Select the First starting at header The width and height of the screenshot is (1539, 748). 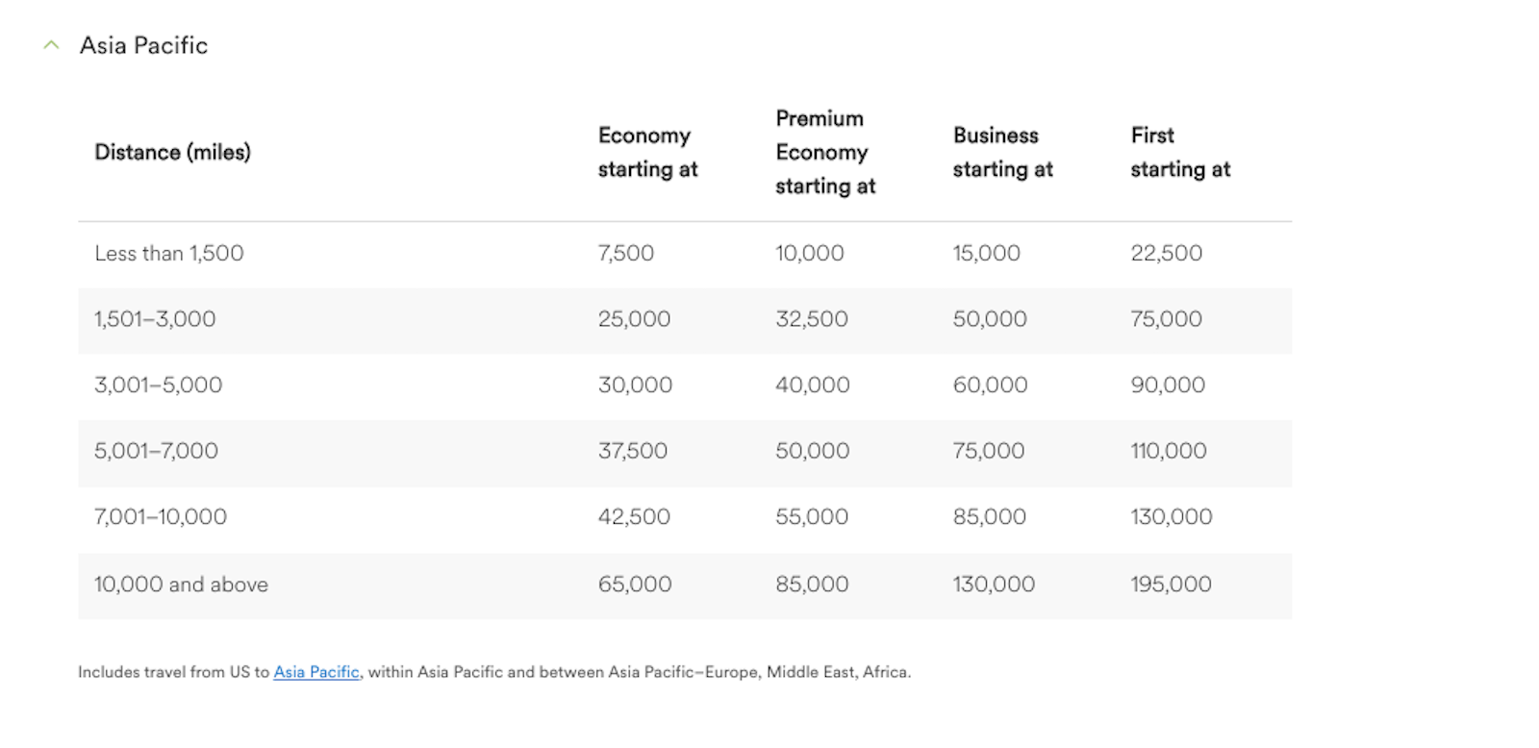pyautogui.click(x=1179, y=152)
